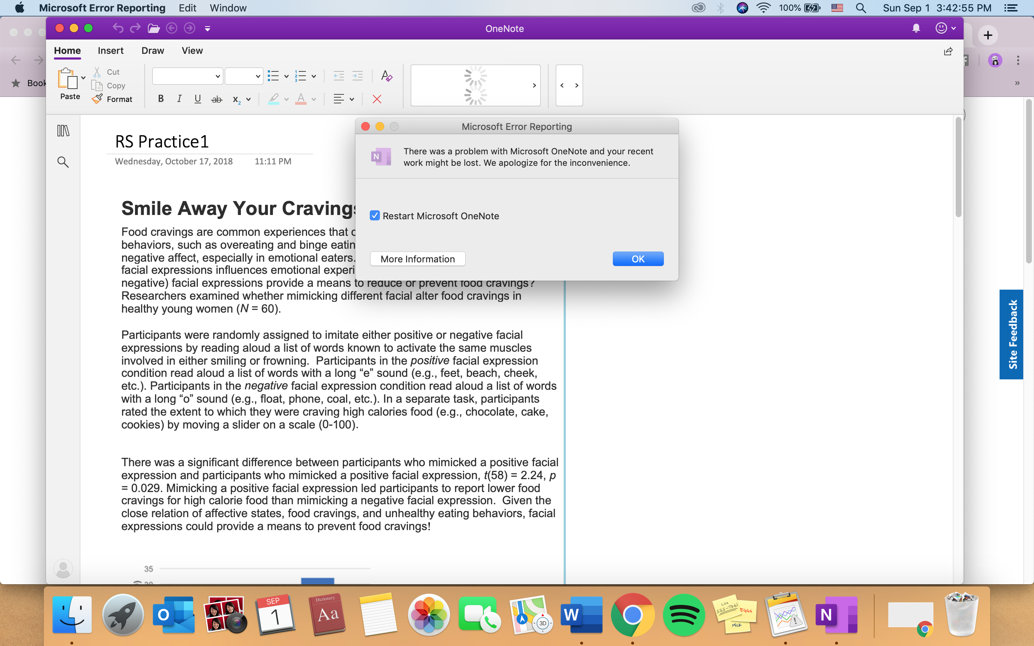Open Spotify from the Dock

tap(683, 615)
